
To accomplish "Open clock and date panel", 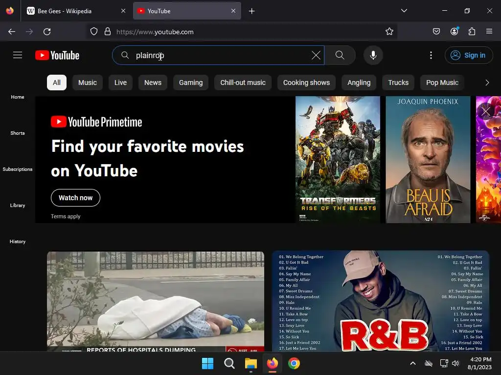I will [x=479, y=363].
